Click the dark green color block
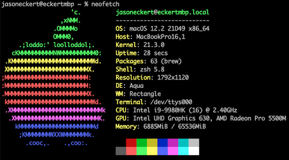 [x=142, y=143]
